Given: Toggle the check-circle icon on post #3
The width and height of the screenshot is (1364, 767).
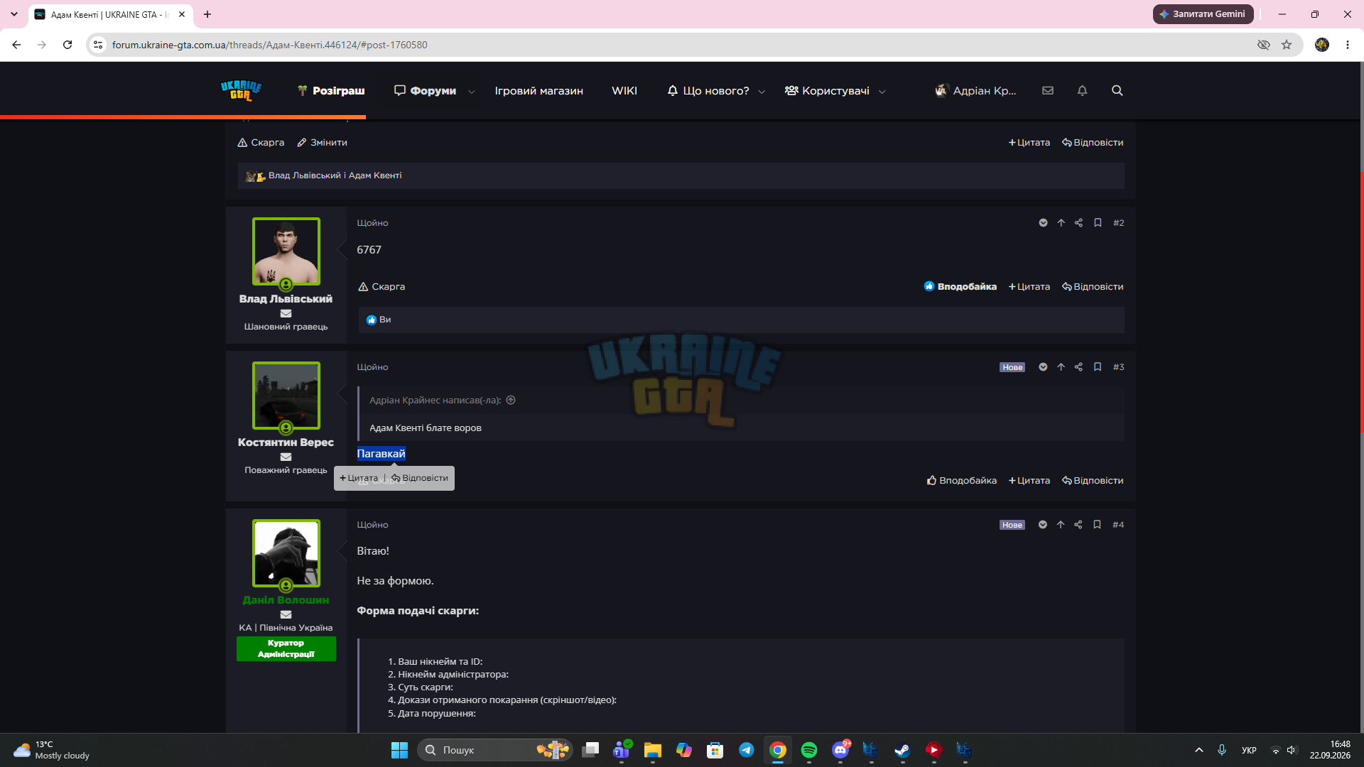Looking at the screenshot, I should point(1043,367).
